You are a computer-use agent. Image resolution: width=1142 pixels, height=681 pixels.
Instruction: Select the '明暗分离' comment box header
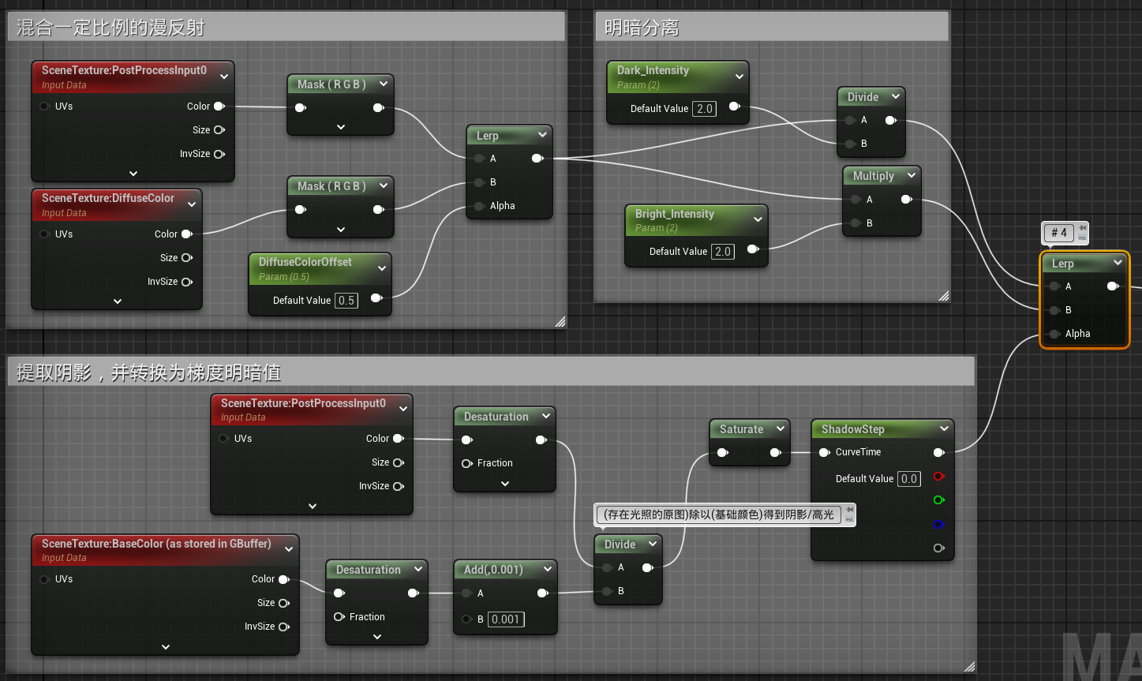770,28
